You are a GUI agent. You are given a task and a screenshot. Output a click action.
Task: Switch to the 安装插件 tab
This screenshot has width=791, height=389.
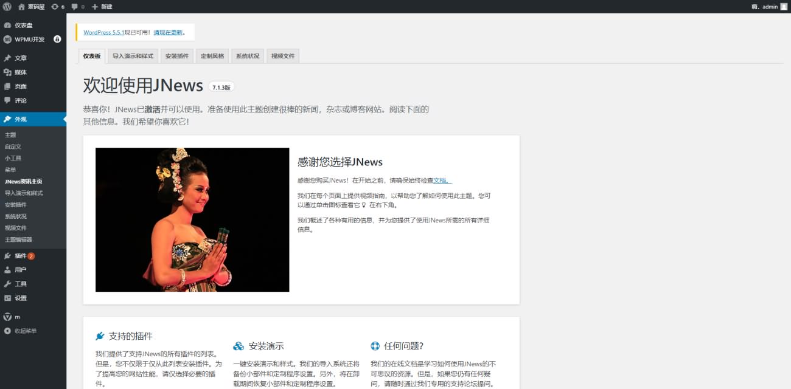point(178,57)
